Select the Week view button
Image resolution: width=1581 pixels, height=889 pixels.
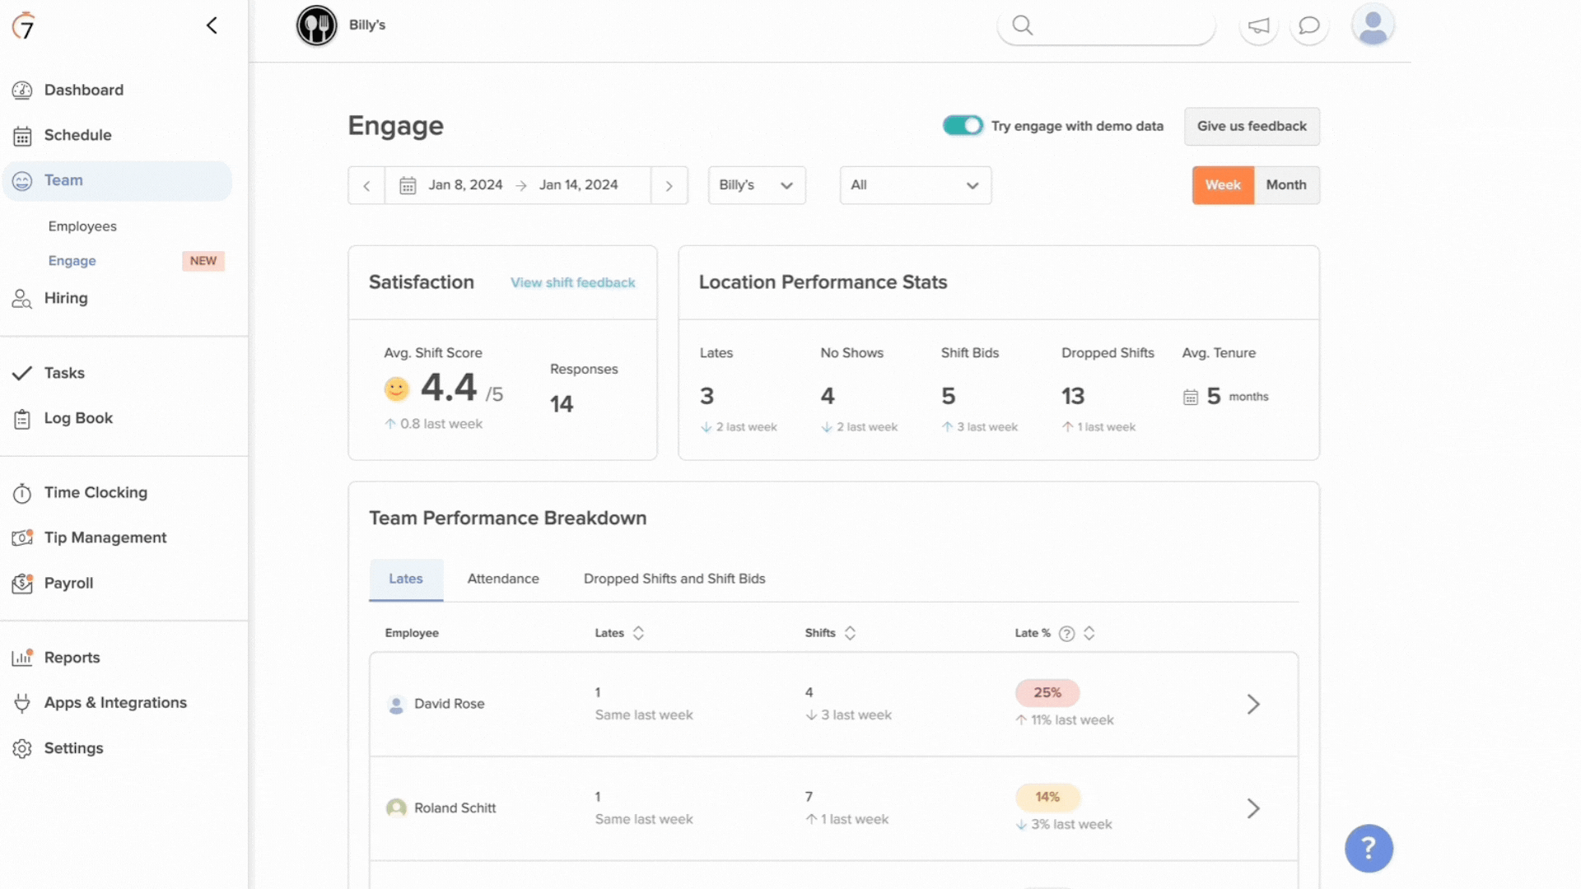click(1223, 185)
